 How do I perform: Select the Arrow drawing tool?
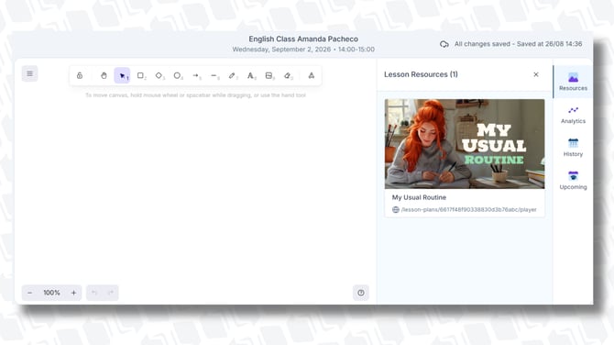point(196,75)
